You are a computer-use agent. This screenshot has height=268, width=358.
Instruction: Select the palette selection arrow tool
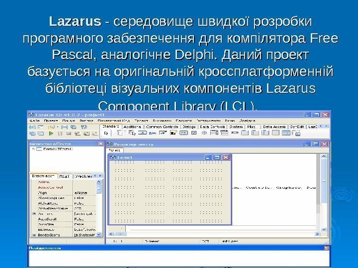pyautogui.click(x=106, y=133)
